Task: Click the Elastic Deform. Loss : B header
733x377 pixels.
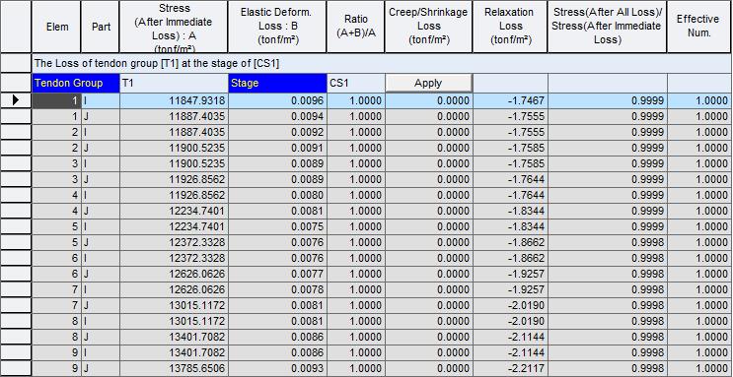Action: coord(277,27)
